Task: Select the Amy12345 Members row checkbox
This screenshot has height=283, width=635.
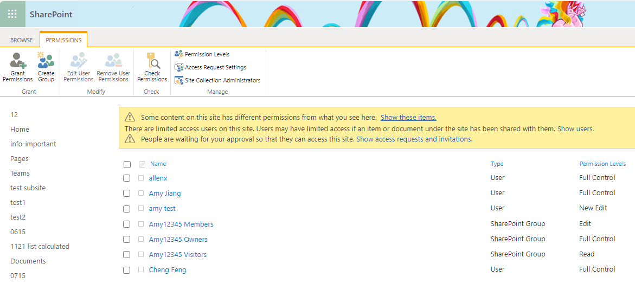Action: (x=127, y=224)
